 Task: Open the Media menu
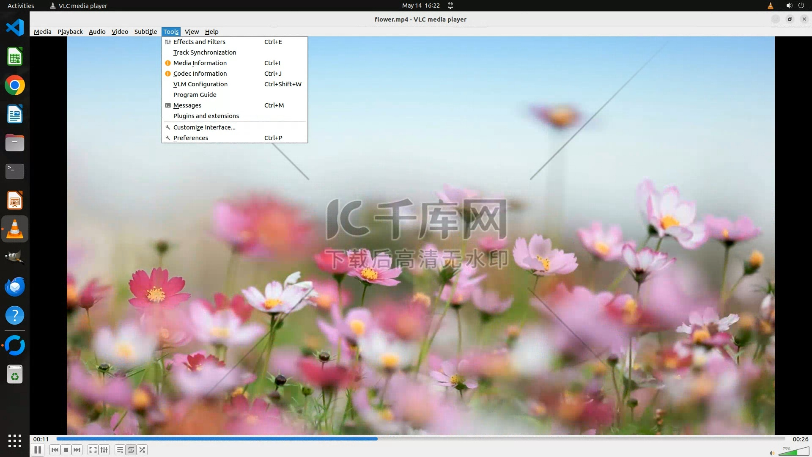(42, 32)
